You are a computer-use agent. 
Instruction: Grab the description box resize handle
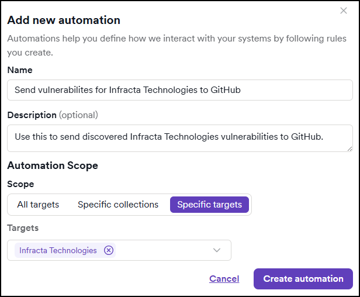tap(349, 149)
